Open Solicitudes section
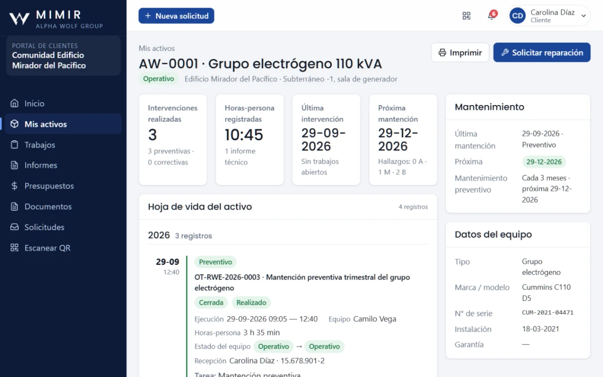Image resolution: width=603 pixels, height=377 pixels. coord(63,227)
